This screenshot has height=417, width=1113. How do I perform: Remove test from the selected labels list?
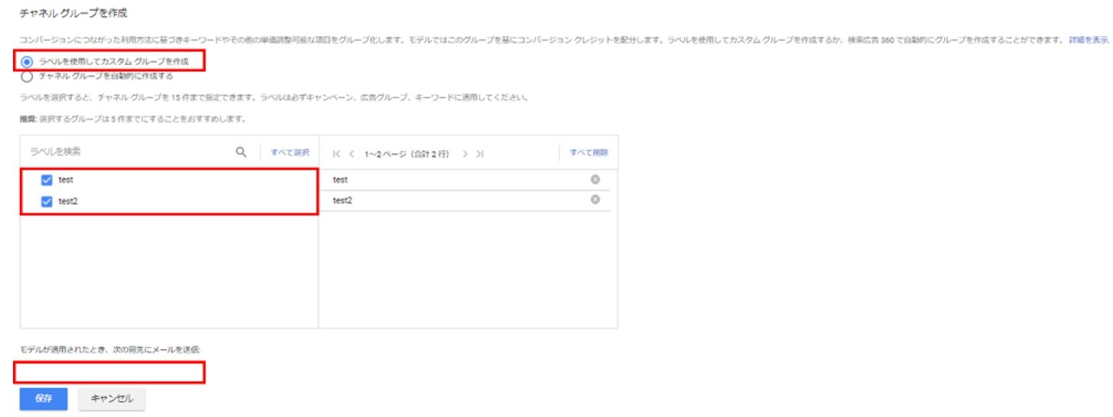pyautogui.click(x=595, y=179)
